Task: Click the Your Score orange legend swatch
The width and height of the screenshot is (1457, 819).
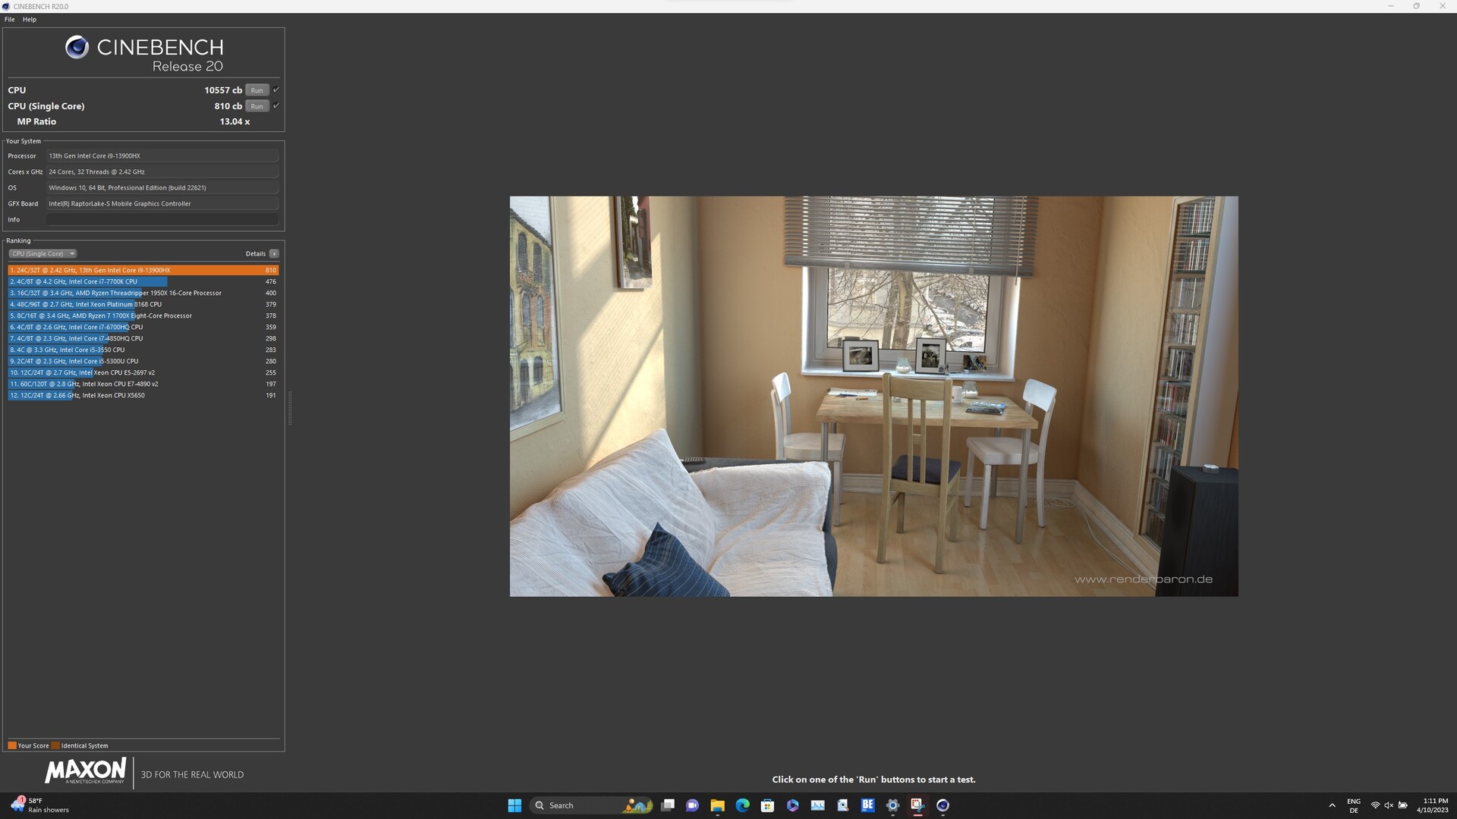Action: pyautogui.click(x=12, y=745)
